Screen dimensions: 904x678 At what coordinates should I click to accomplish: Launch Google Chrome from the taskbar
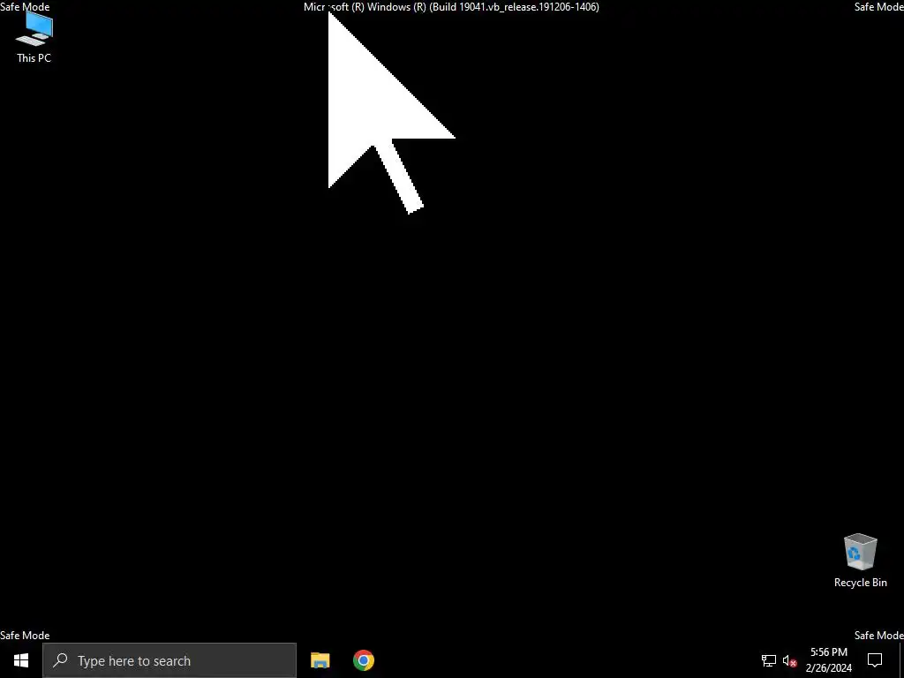[x=363, y=660]
